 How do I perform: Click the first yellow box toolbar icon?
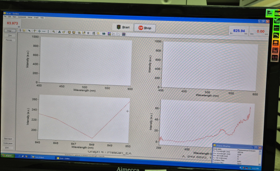point(69,32)
